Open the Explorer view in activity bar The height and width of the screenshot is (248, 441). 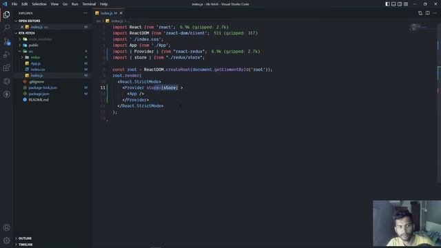[6, 14]
